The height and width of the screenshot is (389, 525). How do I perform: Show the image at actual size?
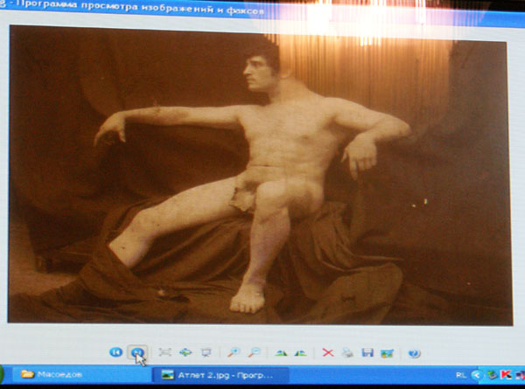click(x=185, y=352)
